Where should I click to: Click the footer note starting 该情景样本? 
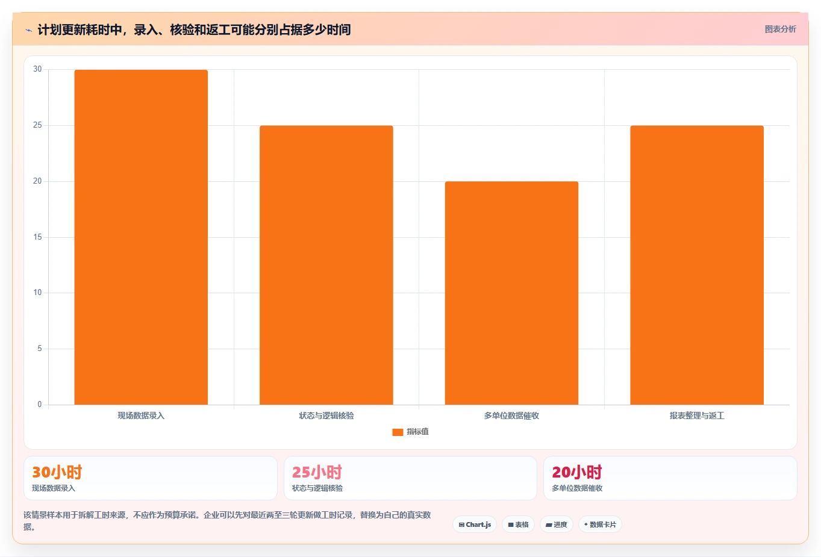[228, 521]
